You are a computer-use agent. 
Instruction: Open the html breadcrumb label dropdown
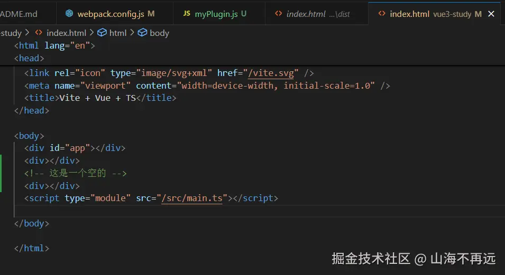click(118, 33)
